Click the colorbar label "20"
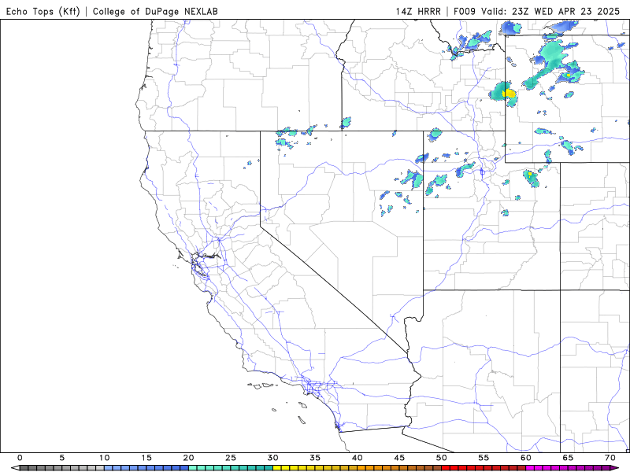Viewport: 630px width, 472px height. (x=188, y=458)
